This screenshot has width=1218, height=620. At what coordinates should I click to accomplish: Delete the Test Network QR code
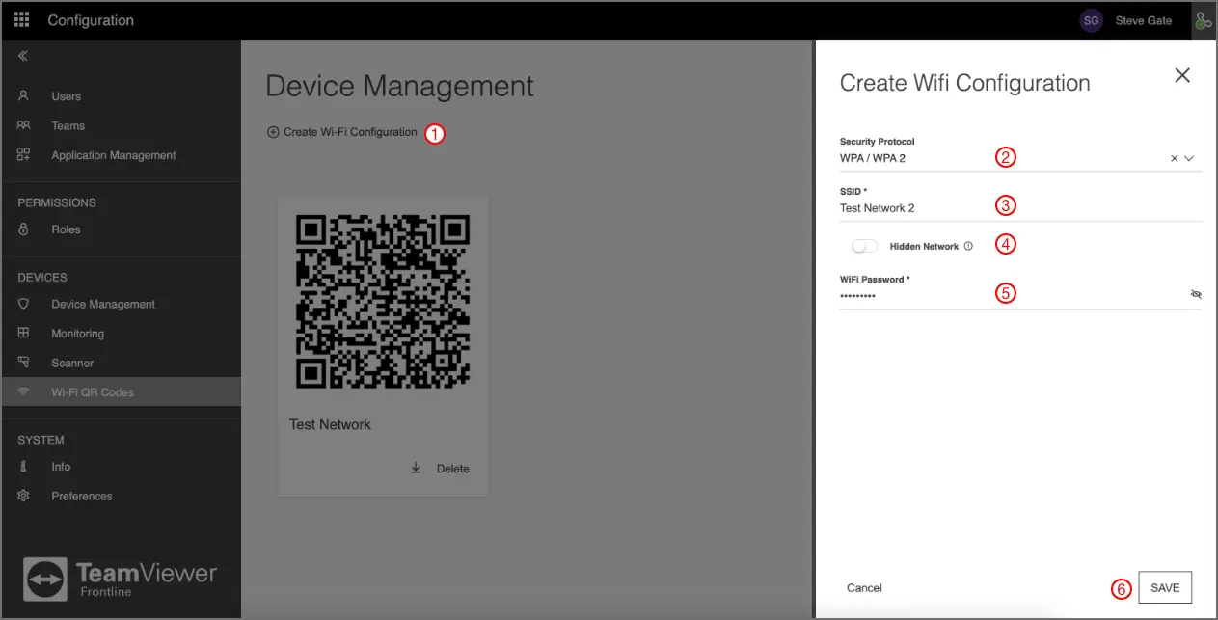452,469
